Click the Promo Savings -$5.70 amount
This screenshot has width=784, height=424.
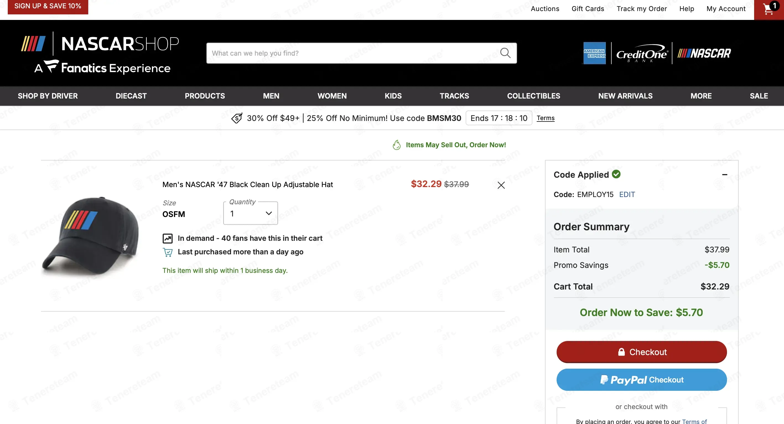coord(717,265)
